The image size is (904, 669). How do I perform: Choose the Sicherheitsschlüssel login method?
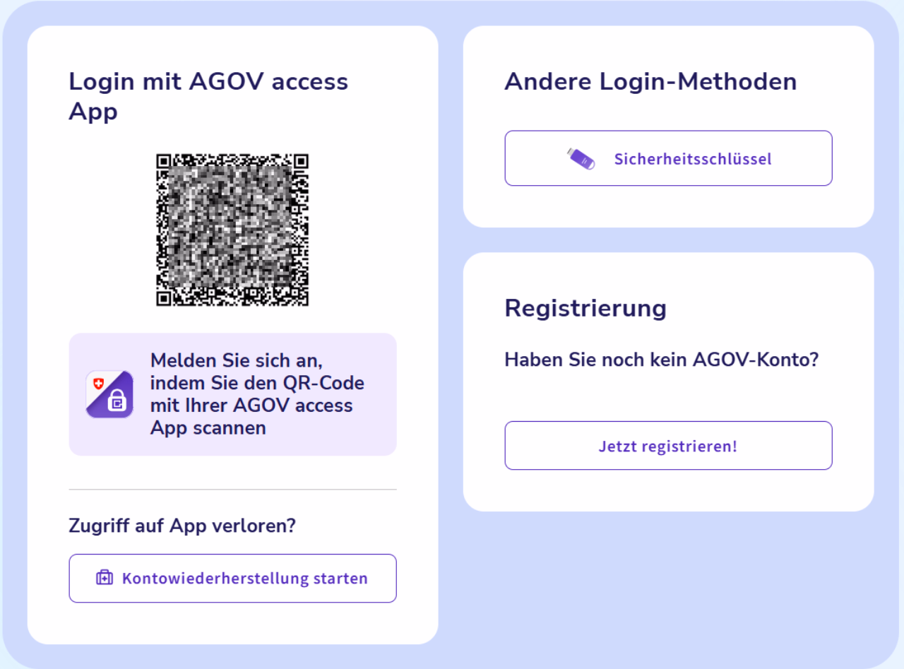(x=668, y=158)
